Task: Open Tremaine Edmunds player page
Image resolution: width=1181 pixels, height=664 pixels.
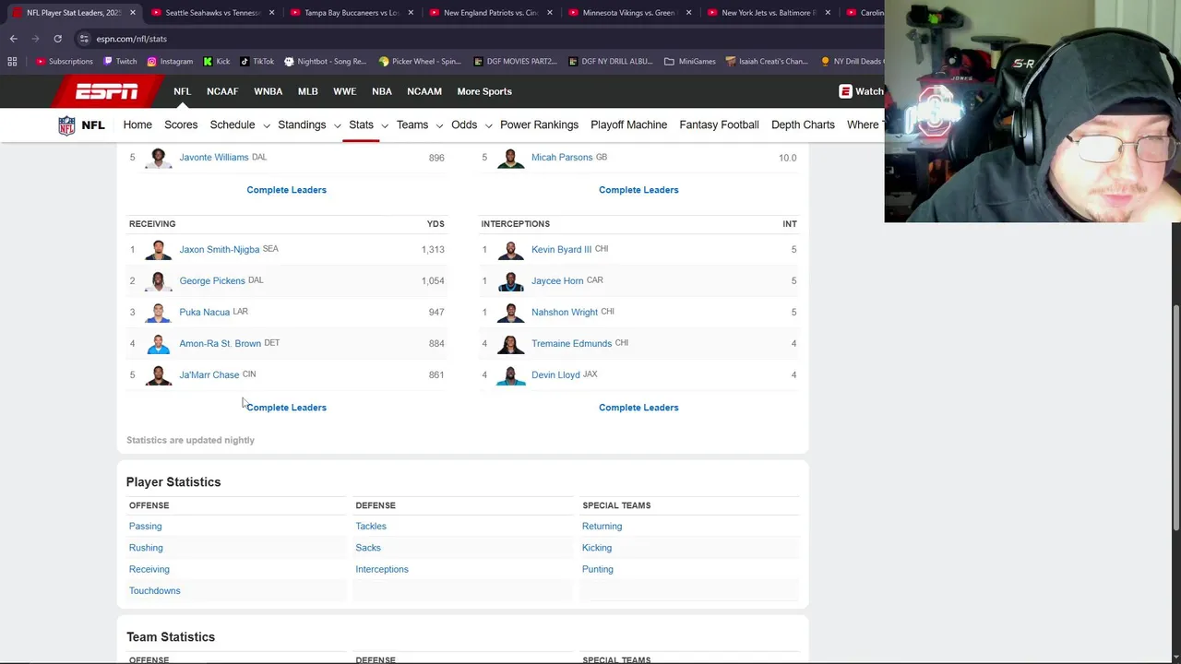Action: point(571,343)
